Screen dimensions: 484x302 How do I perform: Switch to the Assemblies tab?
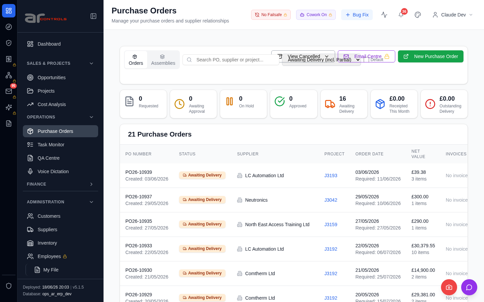pos(163,60)
